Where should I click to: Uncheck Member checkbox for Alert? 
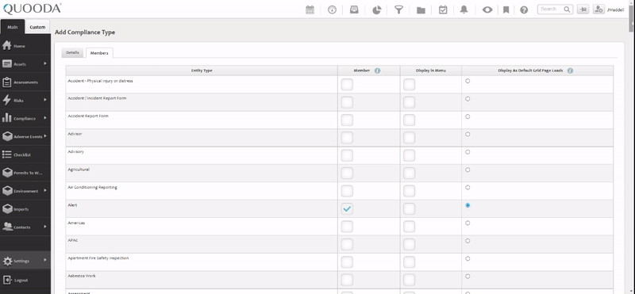coord(347,208)
